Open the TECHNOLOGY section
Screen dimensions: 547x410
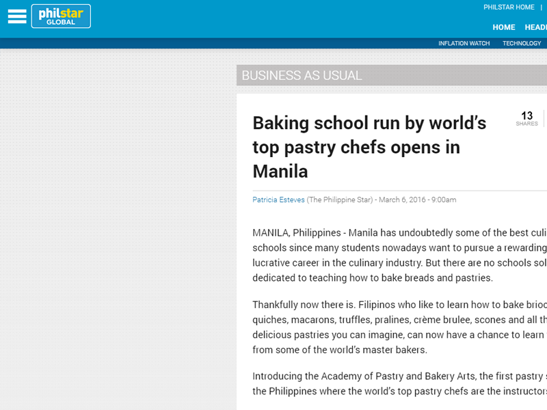522,43
